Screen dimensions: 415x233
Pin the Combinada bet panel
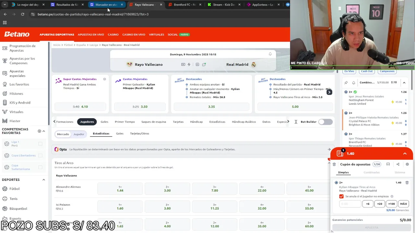point(346,83)
